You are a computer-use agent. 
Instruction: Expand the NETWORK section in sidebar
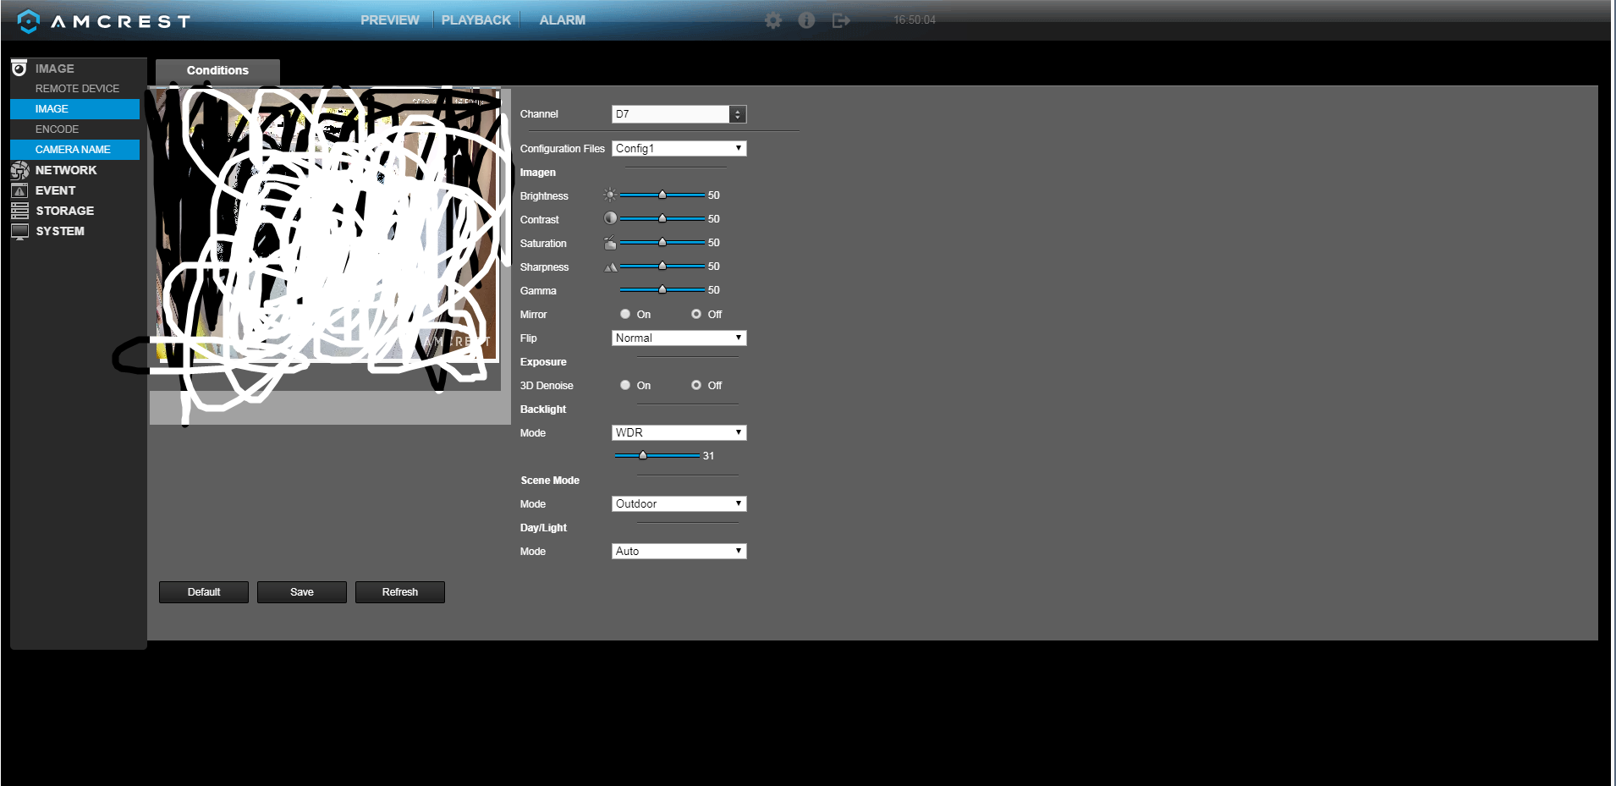66,170
